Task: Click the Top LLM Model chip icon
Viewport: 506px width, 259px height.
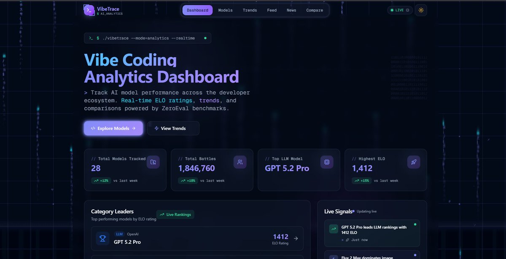Action: 327,162
